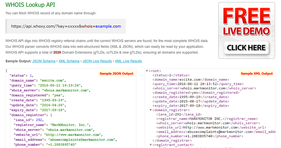This screenshot has width=281, height=148.
Task: Click XML create_date 1995-09-19 line
Action: (x=191, y=97)
